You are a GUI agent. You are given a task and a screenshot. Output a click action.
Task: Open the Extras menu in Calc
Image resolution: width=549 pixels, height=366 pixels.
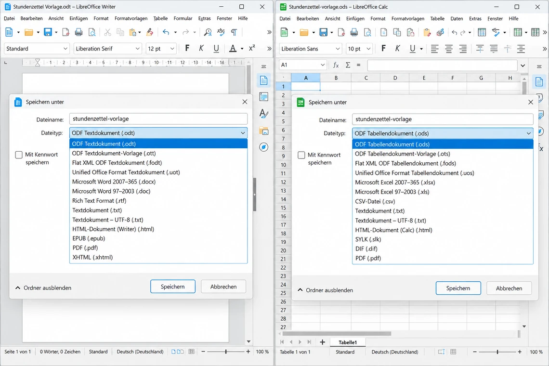(475, 19)
